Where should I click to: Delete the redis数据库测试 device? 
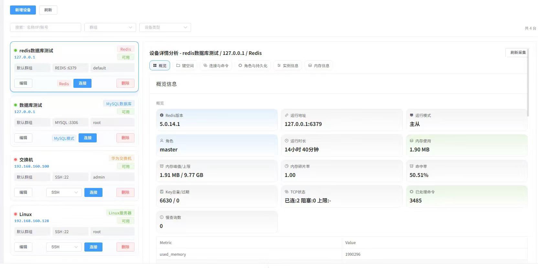pos(125,83)
